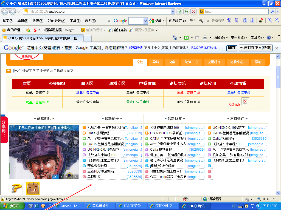Open the IE Help question mark icon
Screen dimensions: 281x210
pos(269,38)
